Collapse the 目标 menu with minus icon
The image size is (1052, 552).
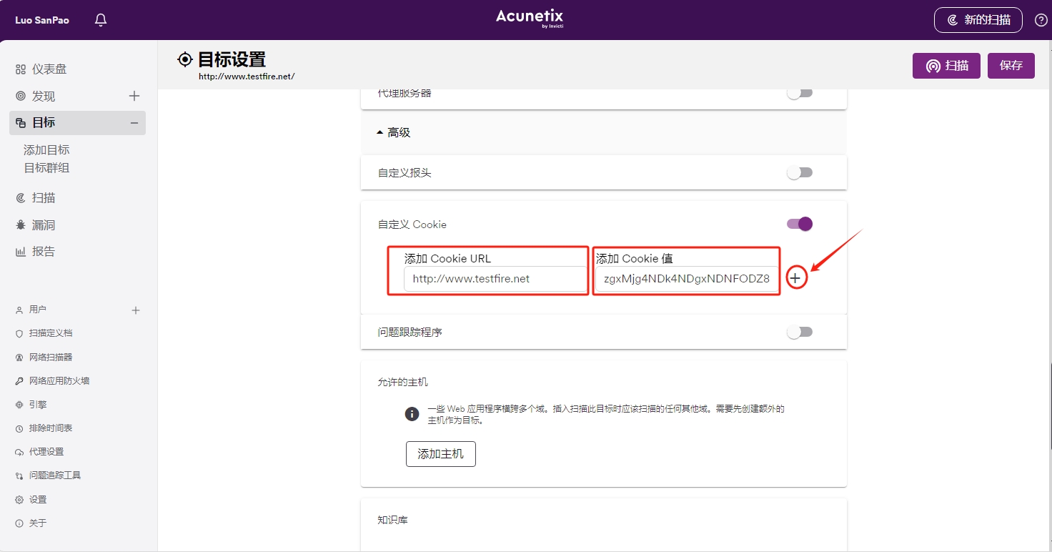click(134, 123)
